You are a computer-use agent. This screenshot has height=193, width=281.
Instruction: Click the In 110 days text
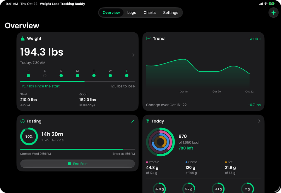87,105
